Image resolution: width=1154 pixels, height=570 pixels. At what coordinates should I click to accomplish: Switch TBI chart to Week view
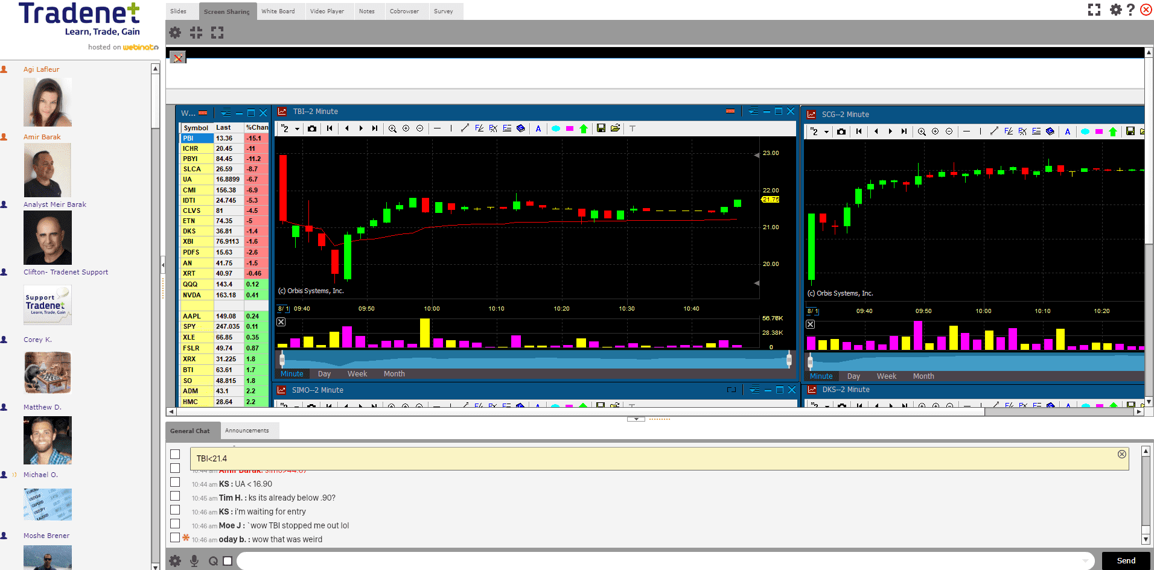[x=357, y=374]
